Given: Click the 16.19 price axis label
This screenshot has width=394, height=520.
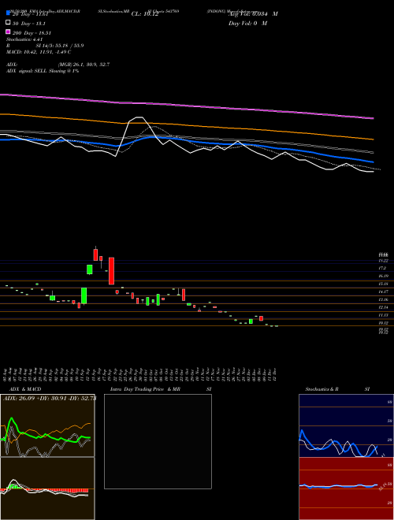Looking at the screenshot, I should click(x=384, y=276).
